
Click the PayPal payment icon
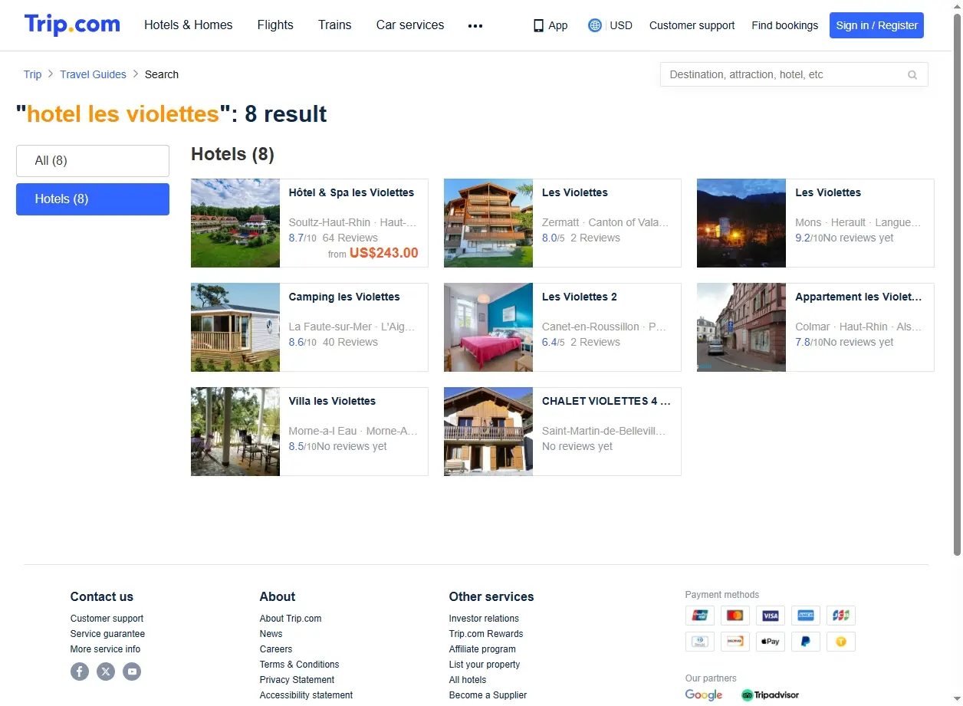806,642
